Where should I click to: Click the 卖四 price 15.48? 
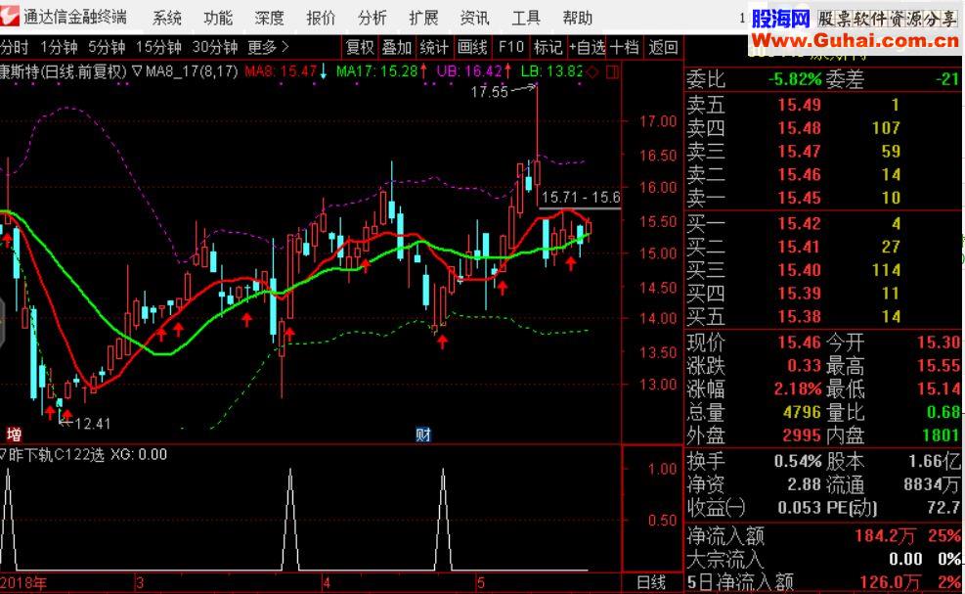pos(799,128)
